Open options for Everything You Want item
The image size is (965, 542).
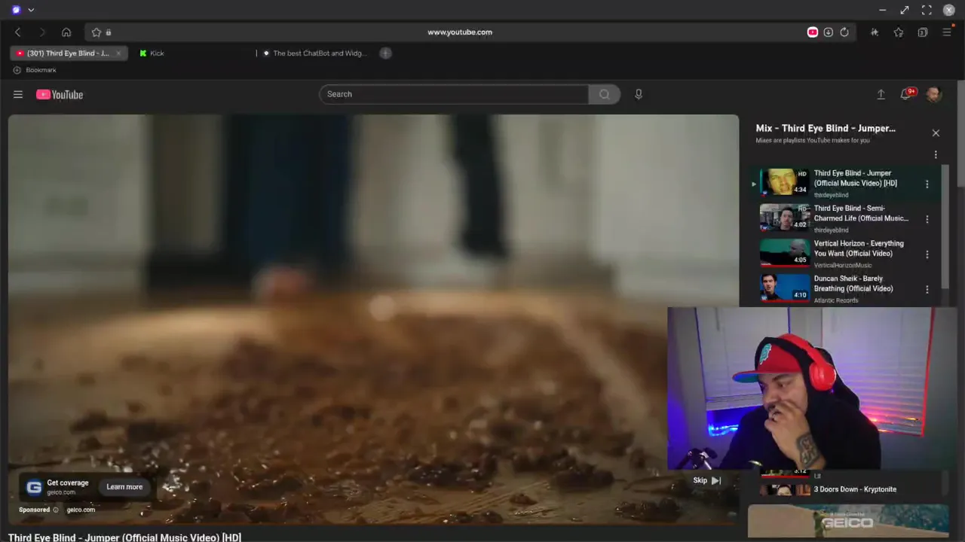tap(927, 254)
